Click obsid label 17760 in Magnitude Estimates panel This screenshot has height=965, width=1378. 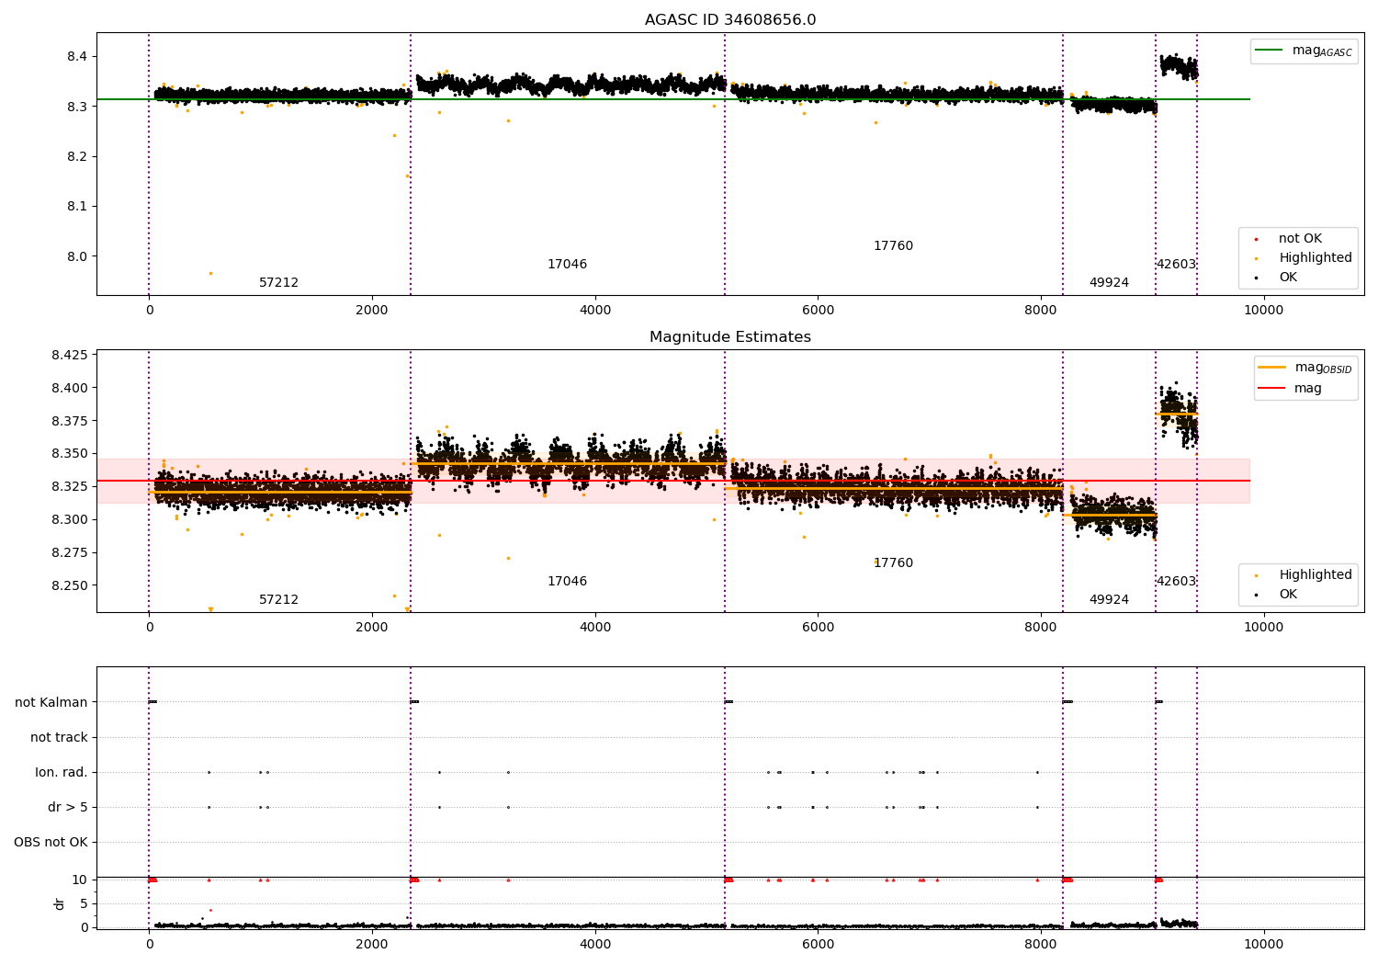click(893, 563)
